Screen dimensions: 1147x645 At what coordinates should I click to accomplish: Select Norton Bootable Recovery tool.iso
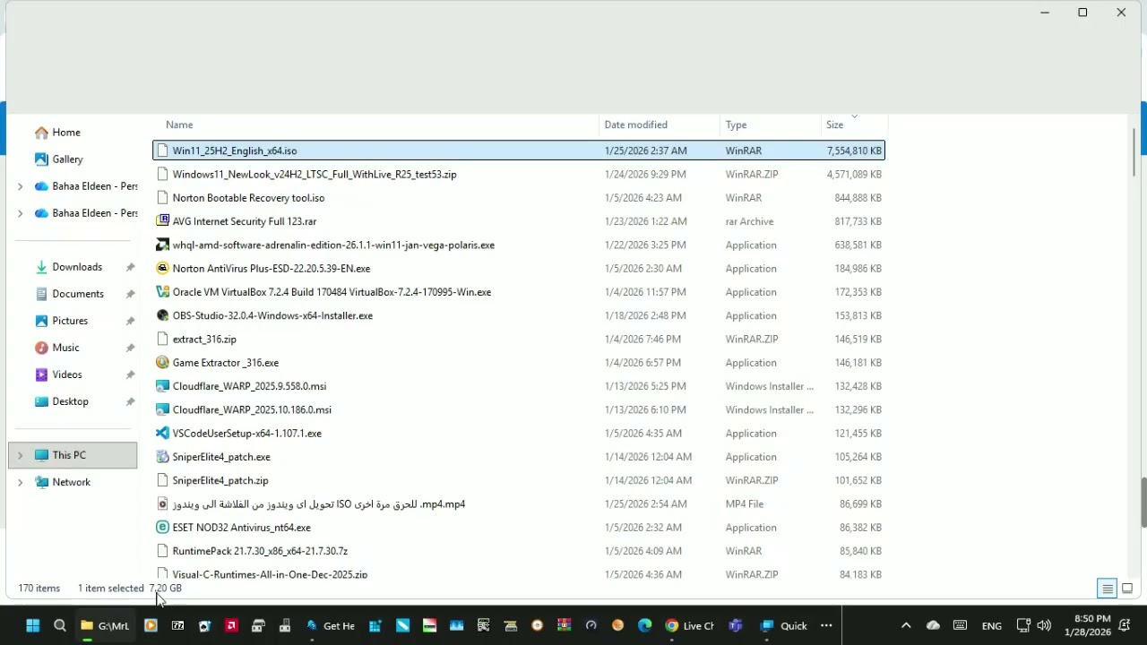(x=518, y=198)
